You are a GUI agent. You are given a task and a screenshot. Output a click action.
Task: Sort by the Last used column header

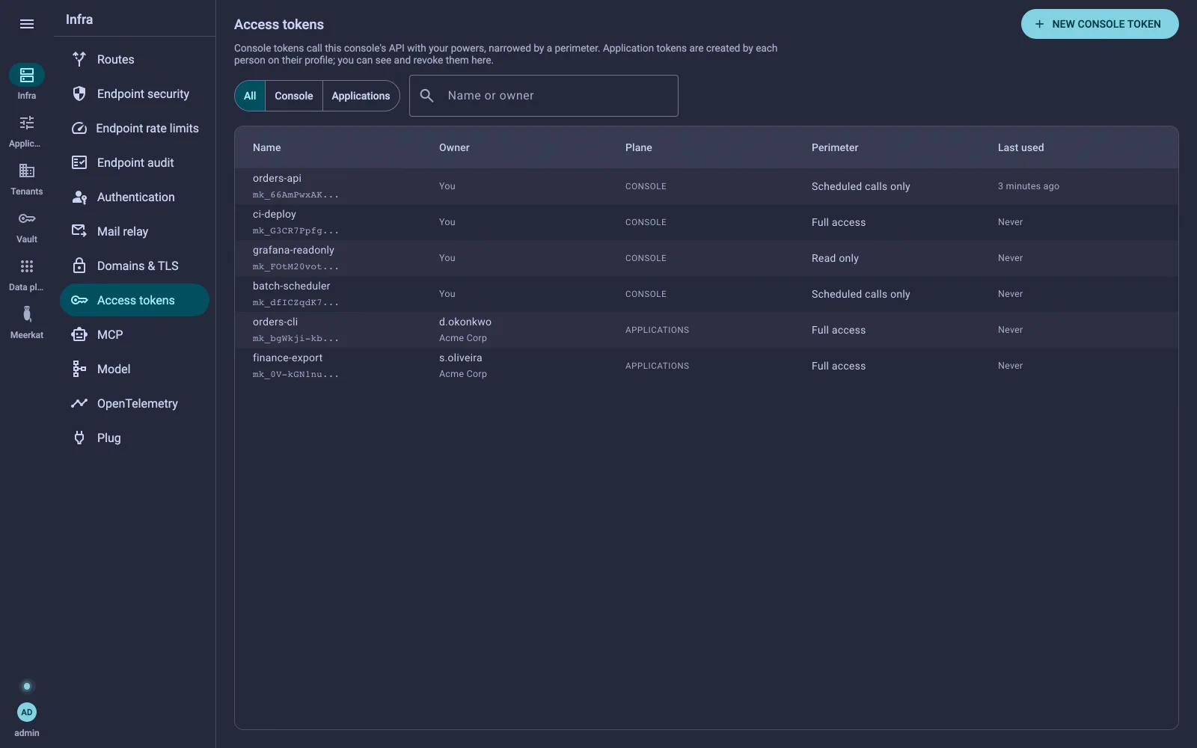coord(1020,147)
